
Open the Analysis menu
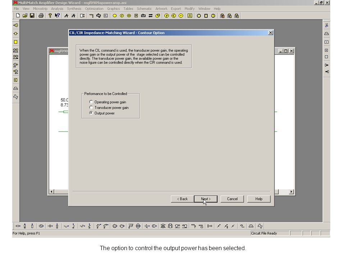[x=57, y=9]
